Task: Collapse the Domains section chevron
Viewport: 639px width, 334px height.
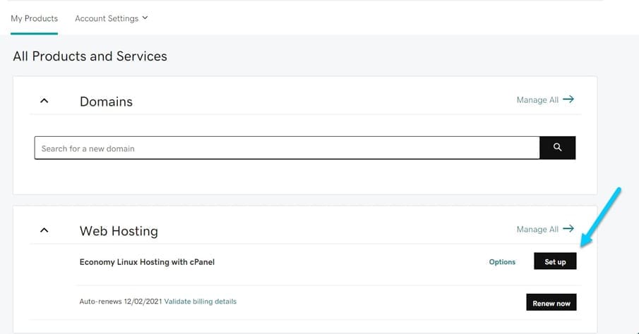Action: click(x=44, y=101)
